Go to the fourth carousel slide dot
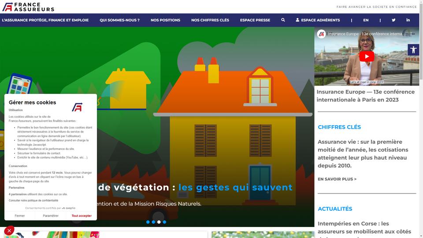Viewport: 423px width, 238px height. [164, 222]
